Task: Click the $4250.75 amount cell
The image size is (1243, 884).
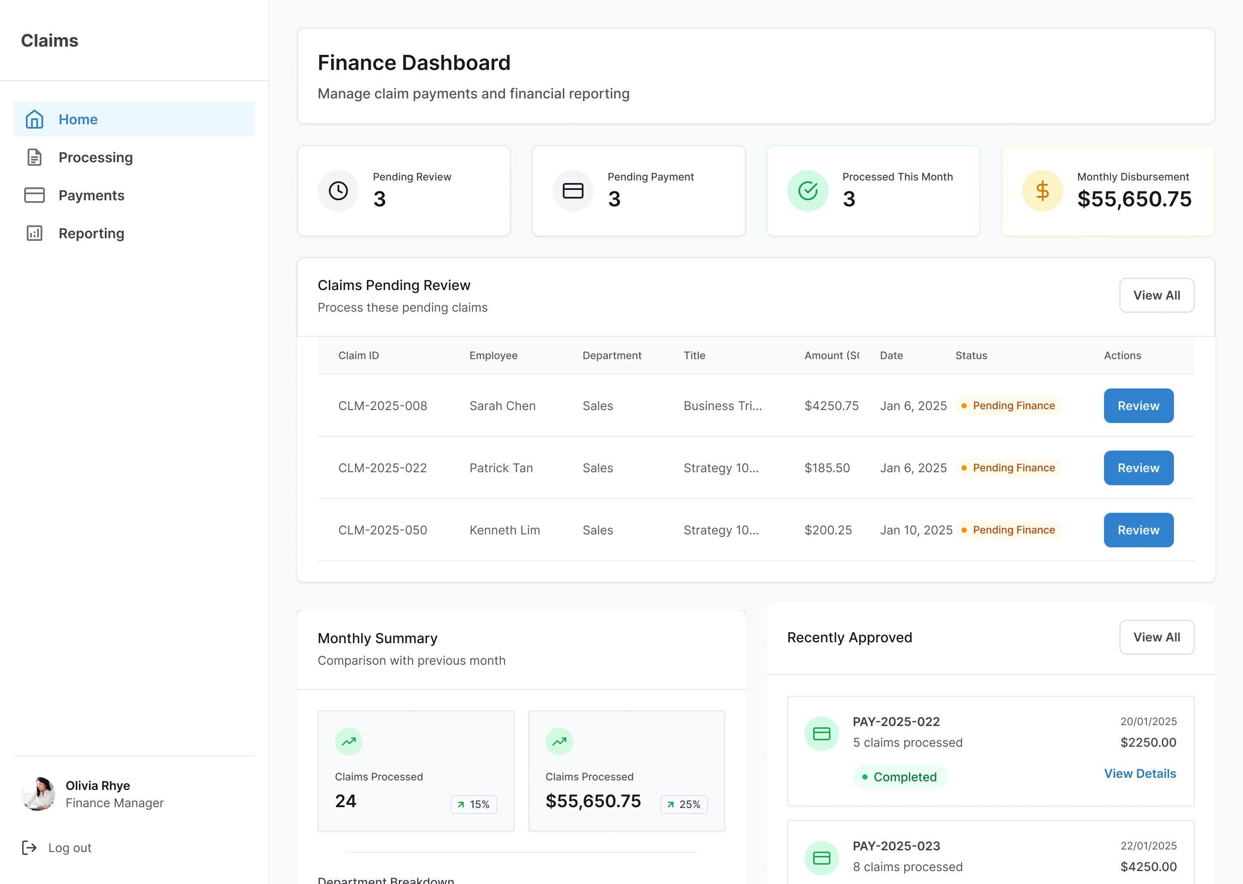Action: (832, 406)
